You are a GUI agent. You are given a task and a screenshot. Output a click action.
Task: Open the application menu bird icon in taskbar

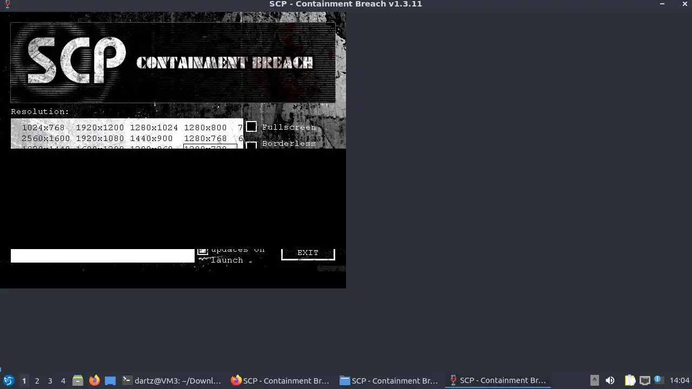pyautogui.click(x=8, y=380)
